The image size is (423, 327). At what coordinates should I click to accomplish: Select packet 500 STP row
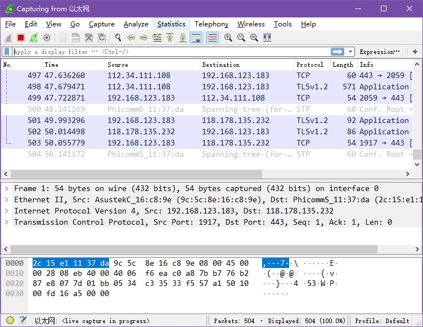[207, 109]
